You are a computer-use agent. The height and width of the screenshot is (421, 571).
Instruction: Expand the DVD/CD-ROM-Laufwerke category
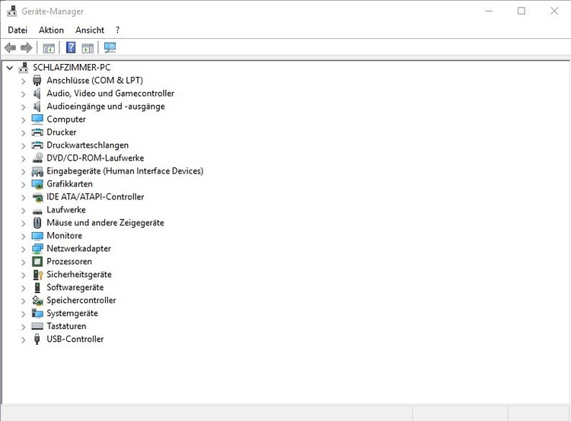24,159
